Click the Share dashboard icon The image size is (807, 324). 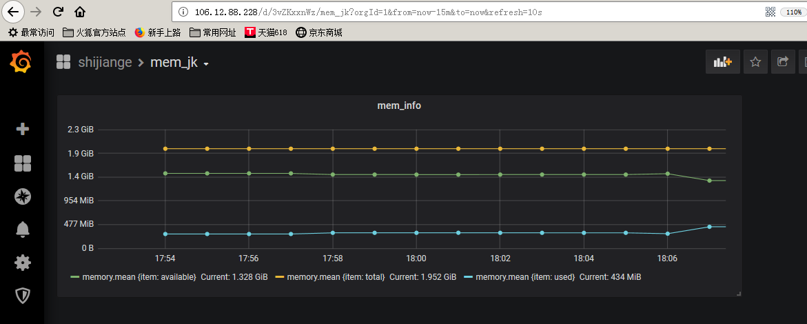pyautogui.click(x=783, y=62)
